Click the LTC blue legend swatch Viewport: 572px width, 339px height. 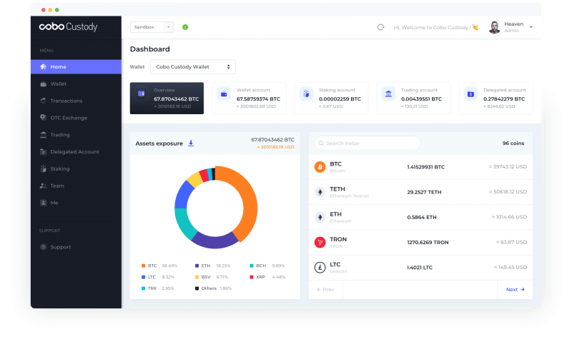[144, 277]
